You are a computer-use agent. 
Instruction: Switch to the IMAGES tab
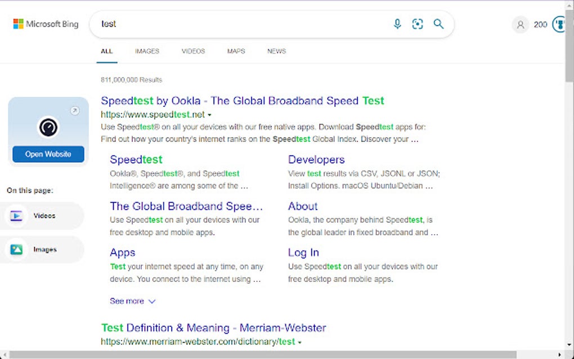[146, 51]
